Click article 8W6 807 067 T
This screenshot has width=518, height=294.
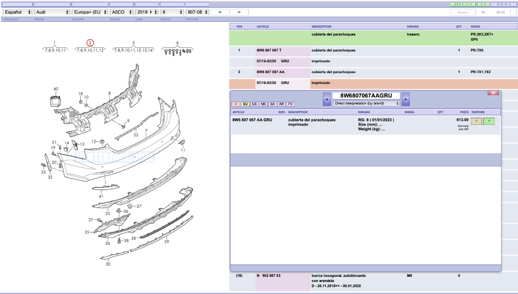coord(269,50)
